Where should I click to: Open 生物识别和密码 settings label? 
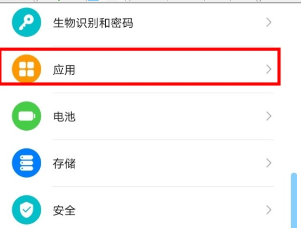(x=92, y=23)
